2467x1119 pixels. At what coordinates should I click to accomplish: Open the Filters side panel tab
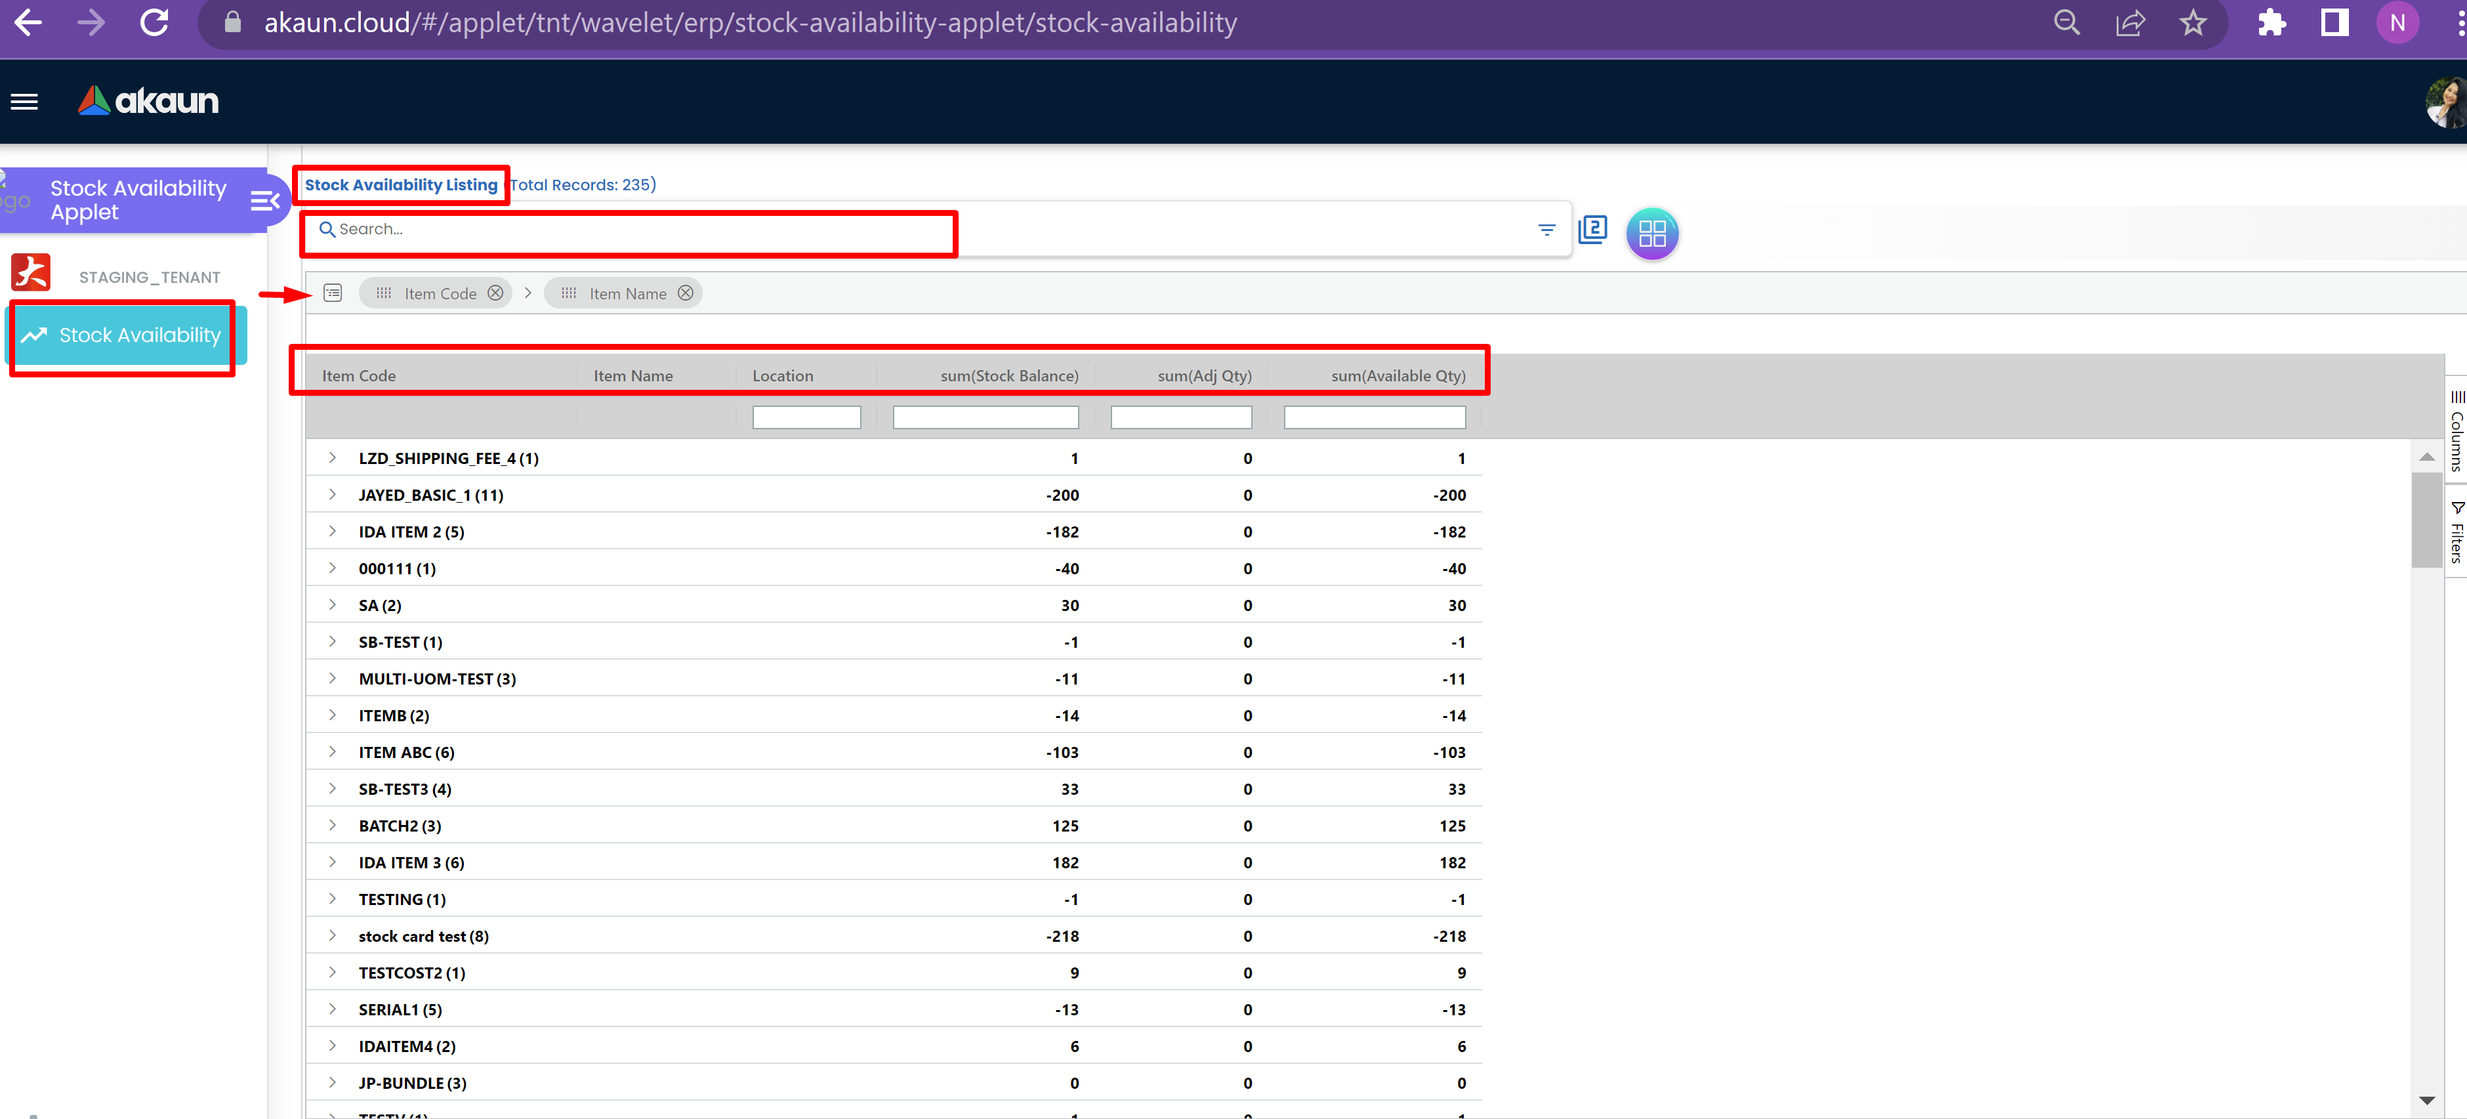pos(2455,532)
